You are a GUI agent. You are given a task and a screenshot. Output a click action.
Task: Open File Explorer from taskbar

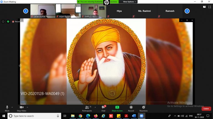pos(73,116)
